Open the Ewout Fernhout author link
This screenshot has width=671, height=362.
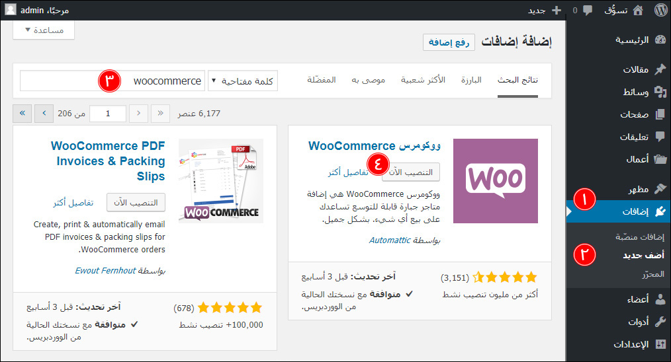click(x=105, y=271)
